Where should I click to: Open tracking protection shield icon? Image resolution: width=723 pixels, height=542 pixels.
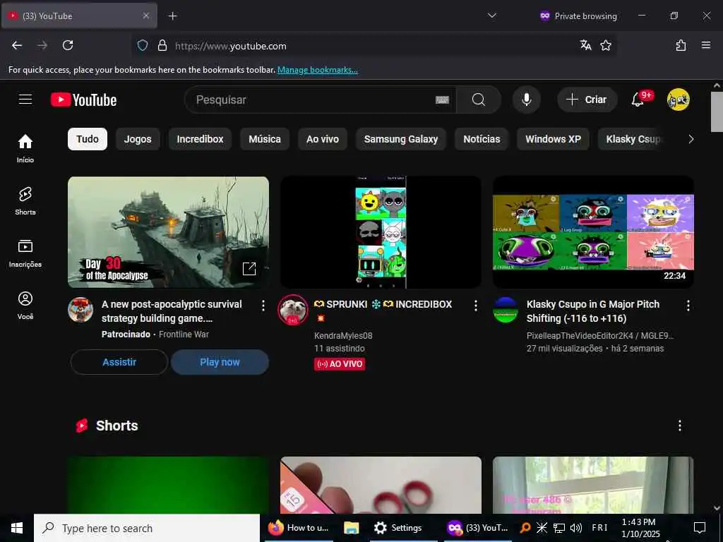(x=143, y=46)
